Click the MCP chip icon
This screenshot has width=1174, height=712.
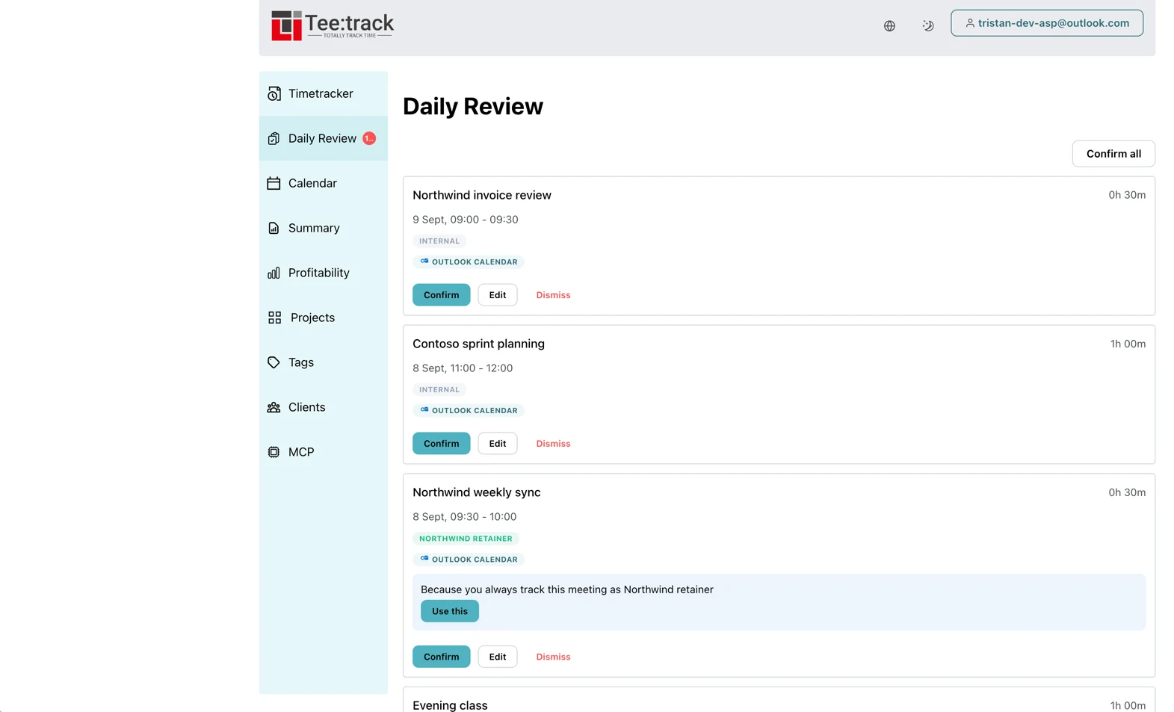click(274, 452)
